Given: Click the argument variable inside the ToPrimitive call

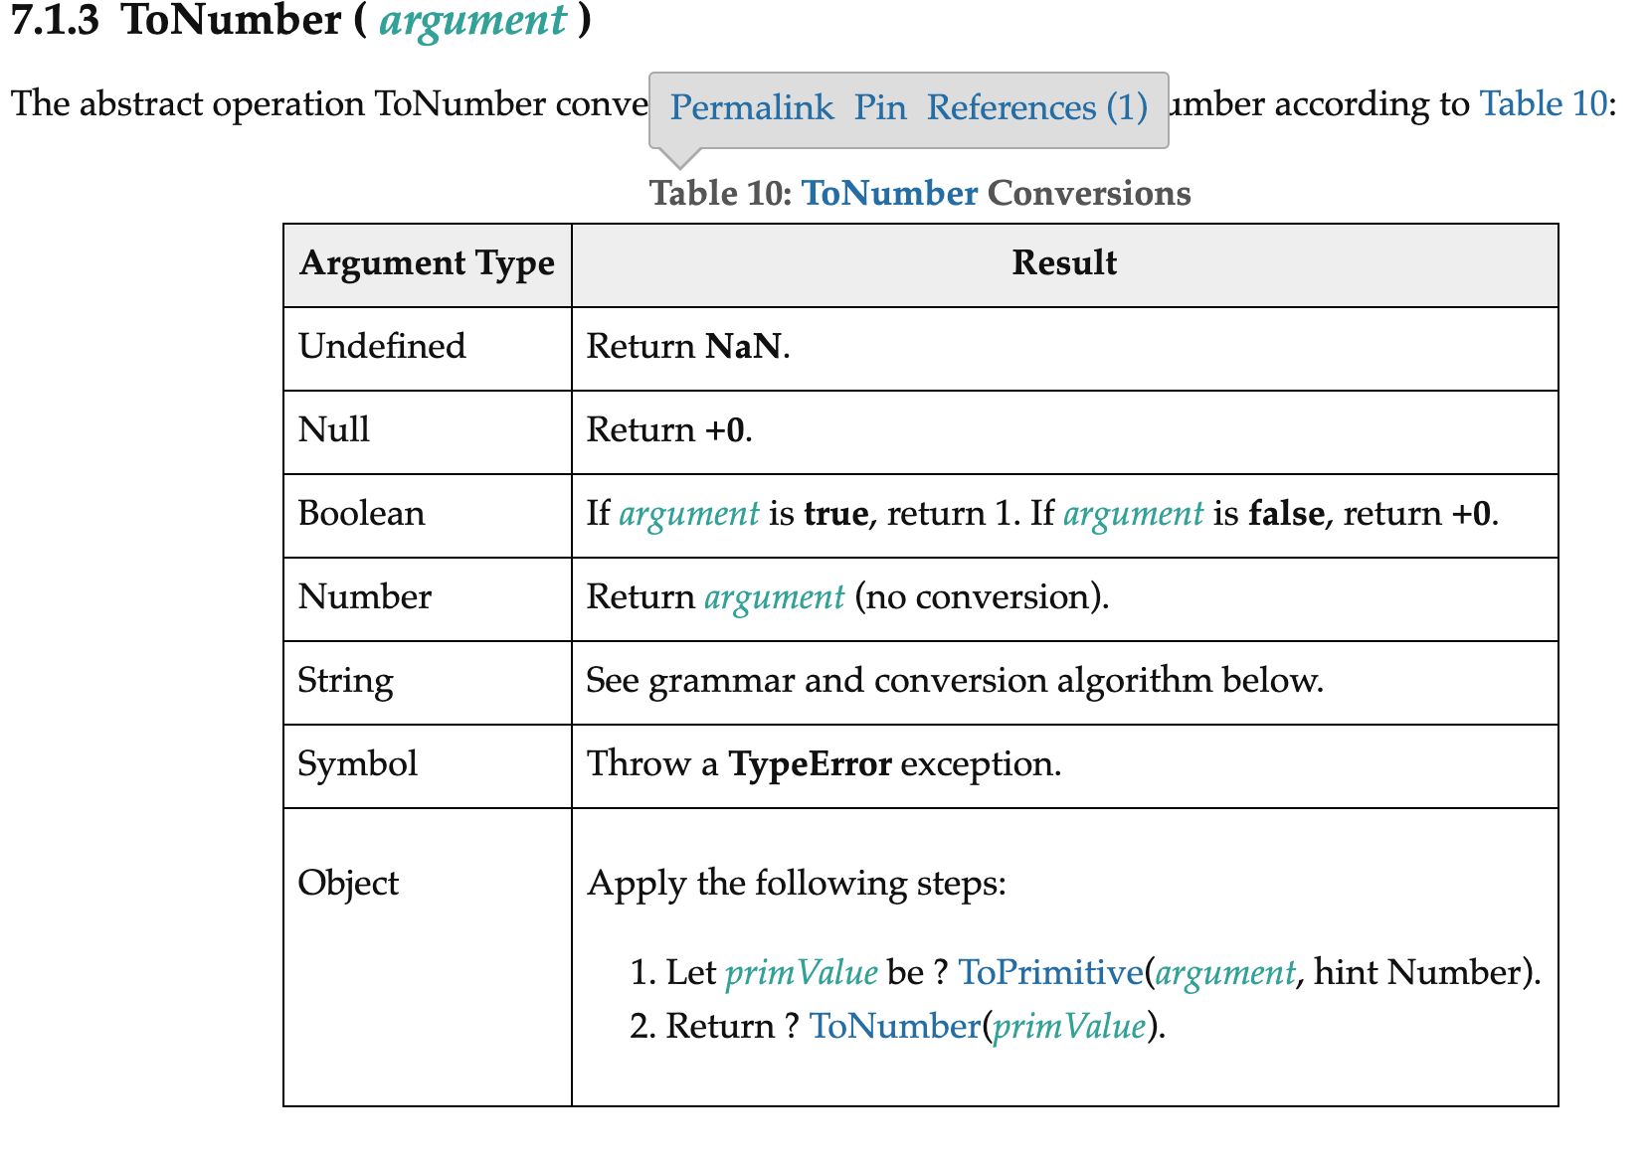Looking at the screenshot, I should pos(1225,972).
